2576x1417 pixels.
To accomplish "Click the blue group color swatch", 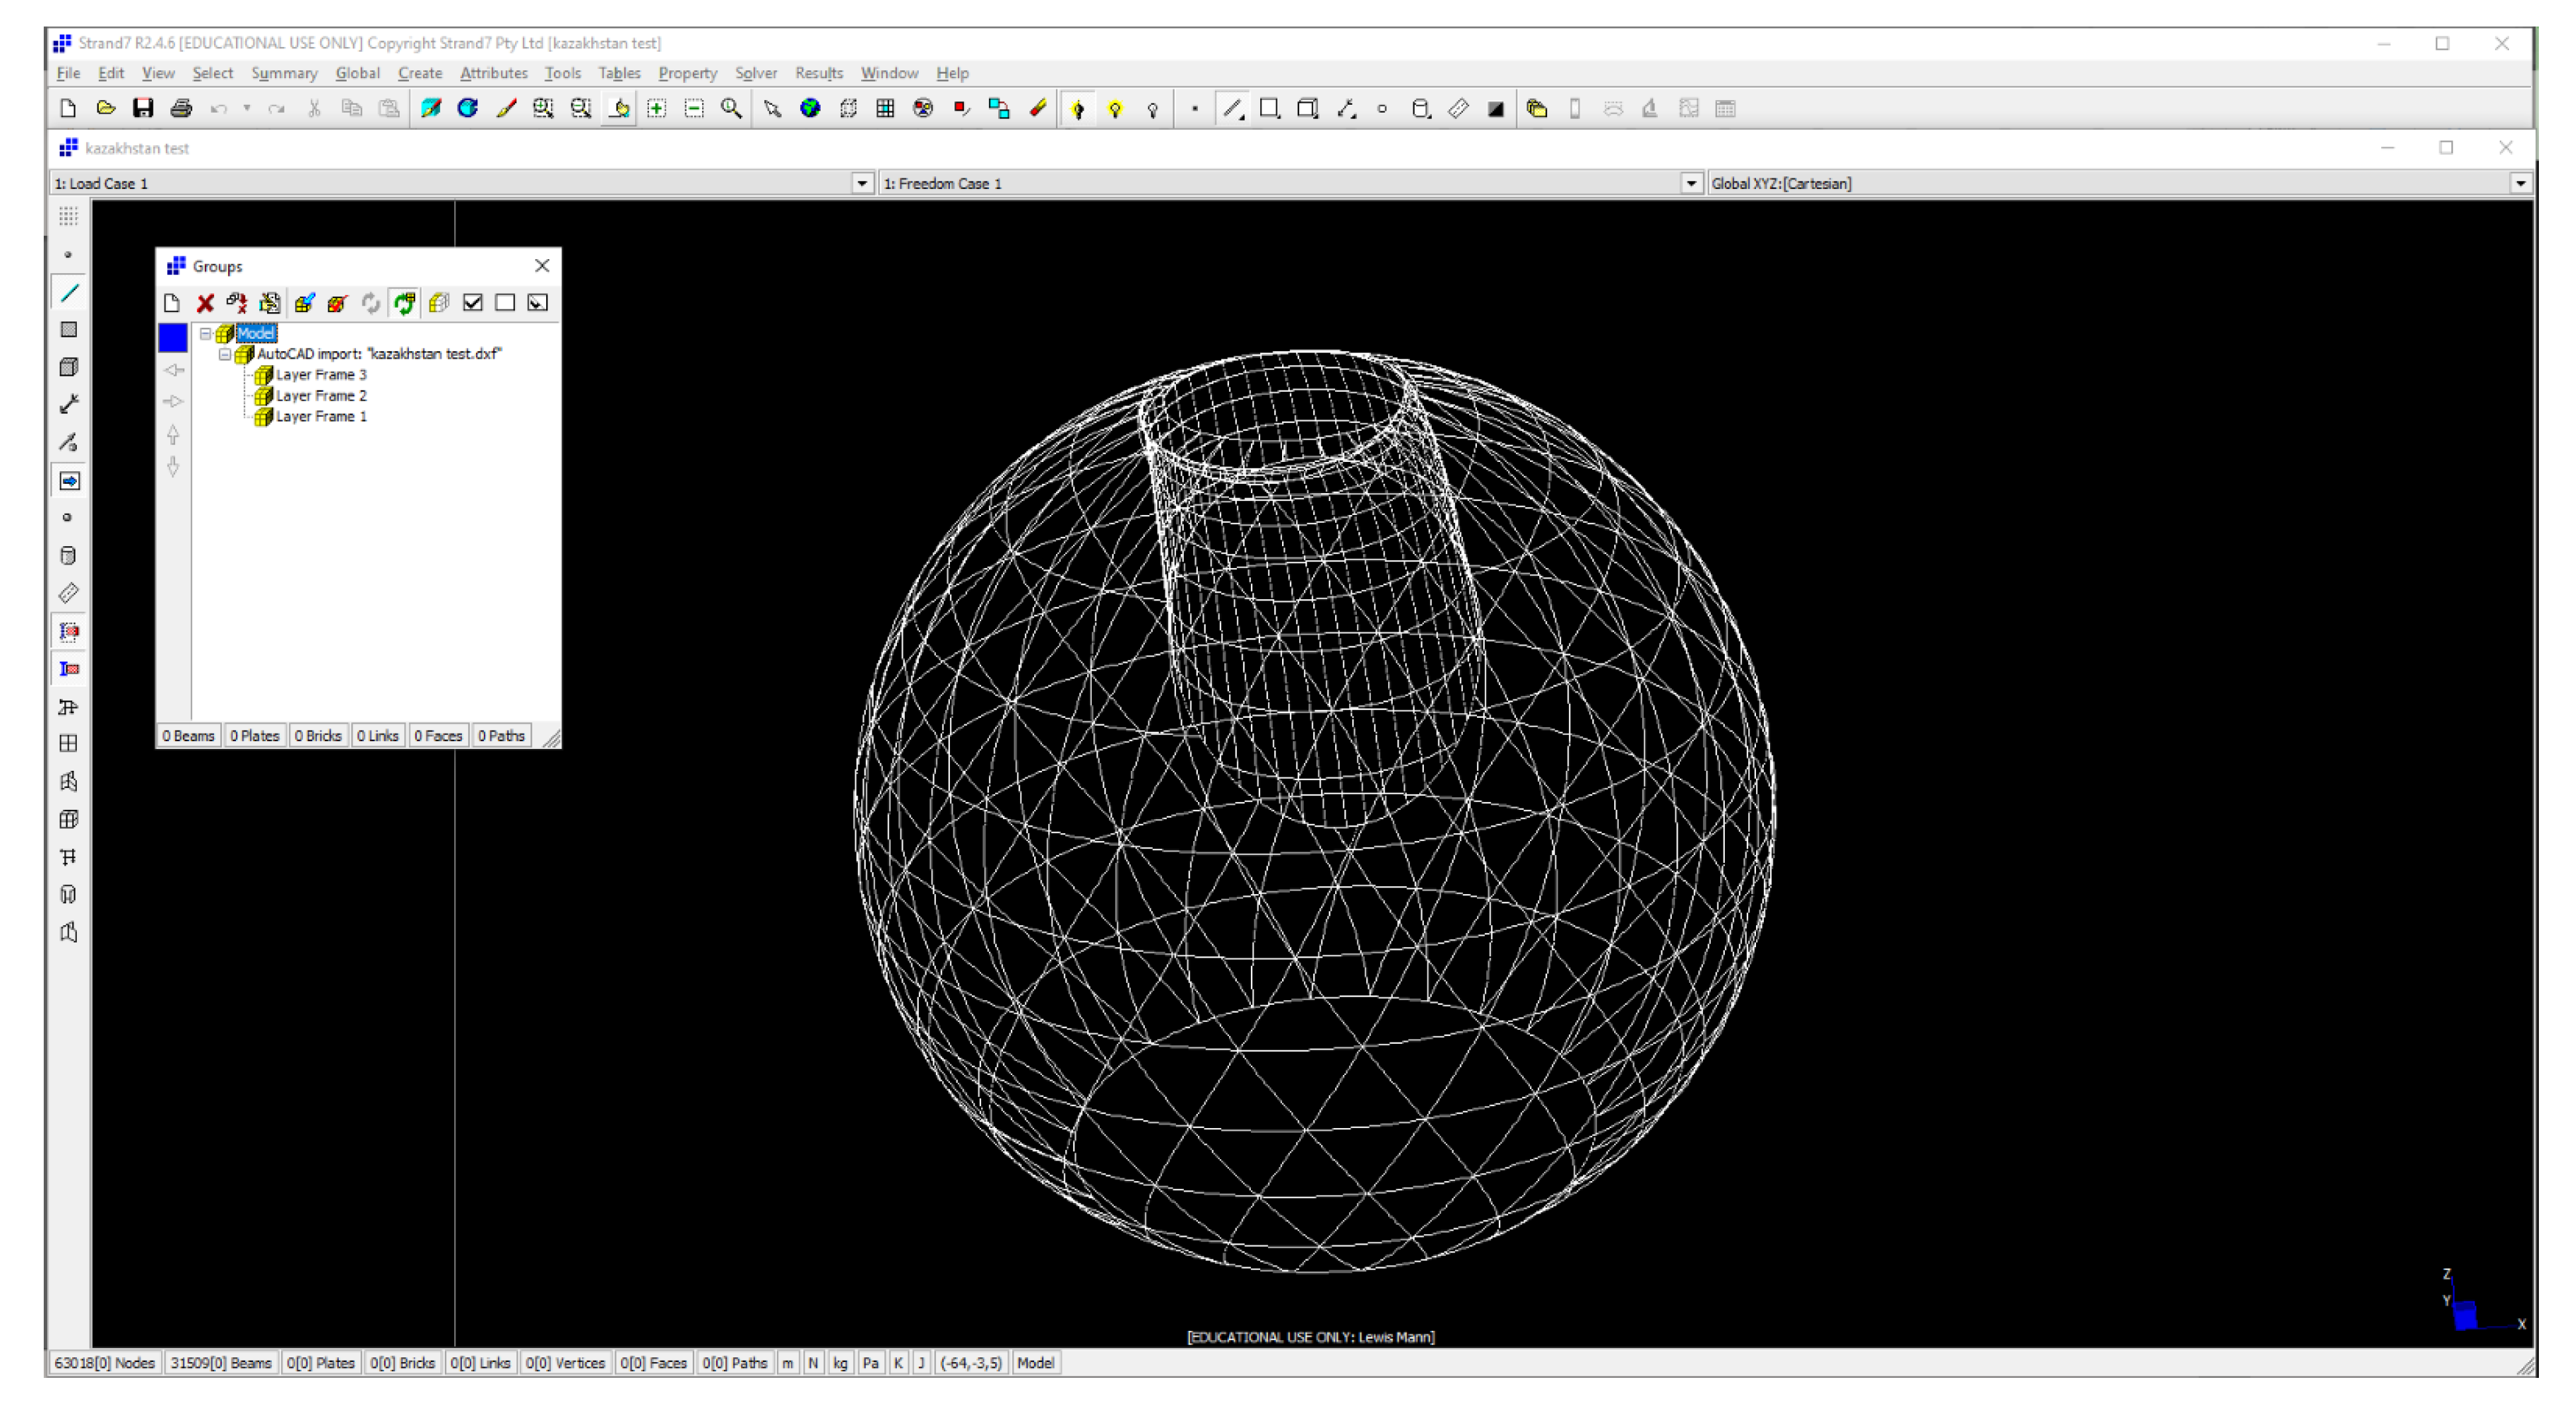I will pos(173,338).
